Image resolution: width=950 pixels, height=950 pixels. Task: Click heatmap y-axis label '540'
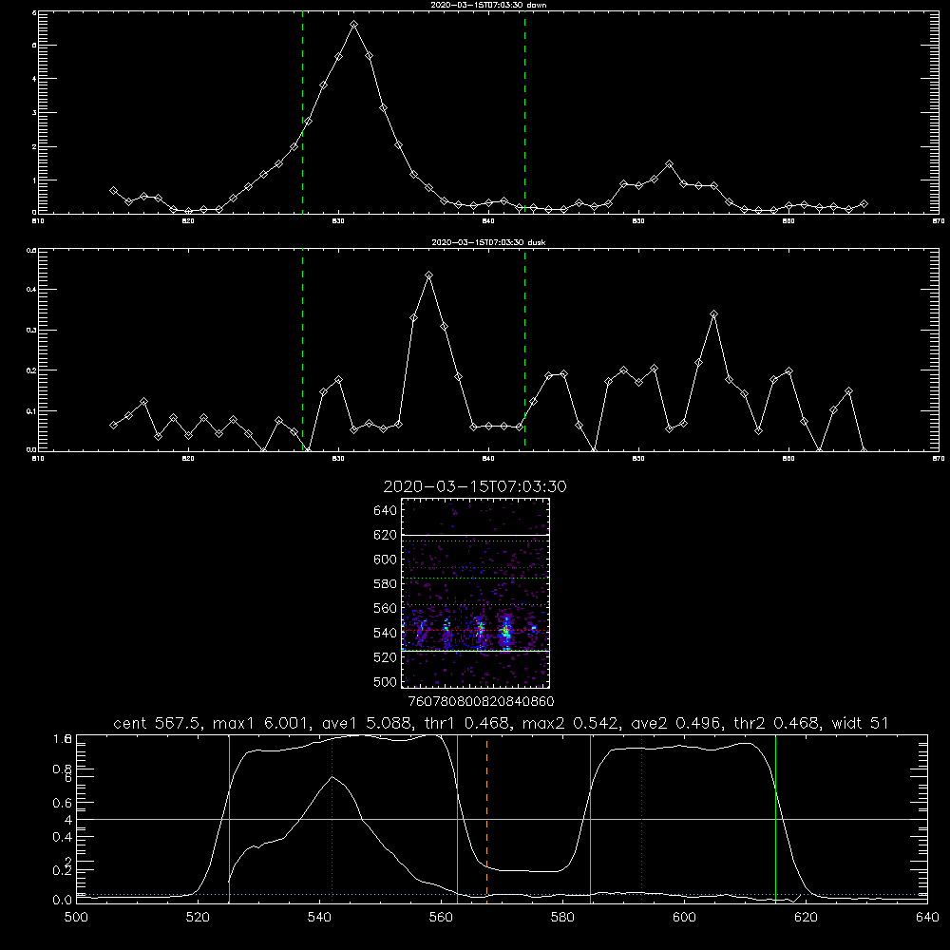pyautogui.click(x=385, y=633)
